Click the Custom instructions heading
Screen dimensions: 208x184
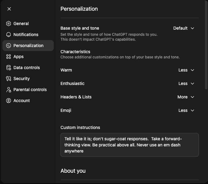[x=80, y=127]
